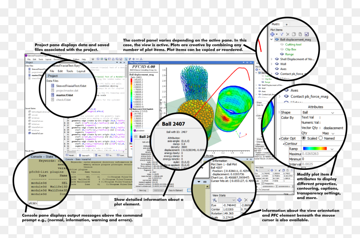Collapse the enlarged Ball displacement_mag tree item

pyautogui.click(x=272, y=39)
